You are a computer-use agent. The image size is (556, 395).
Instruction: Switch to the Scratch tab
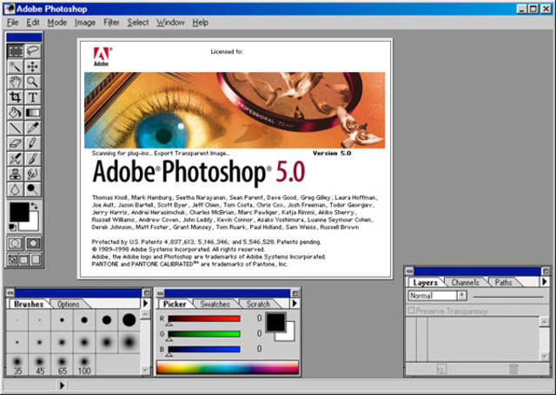pos(258,305)
